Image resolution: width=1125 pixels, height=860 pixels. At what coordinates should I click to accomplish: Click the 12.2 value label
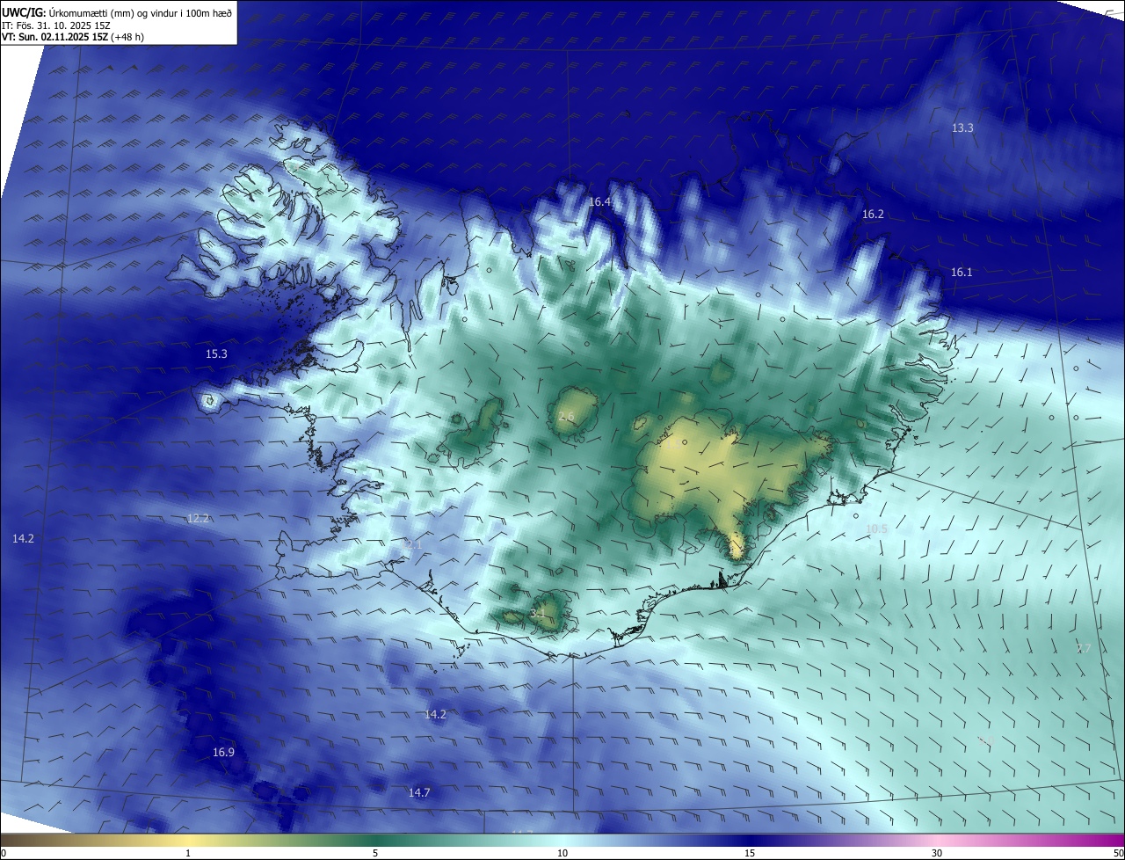[199, 519]
